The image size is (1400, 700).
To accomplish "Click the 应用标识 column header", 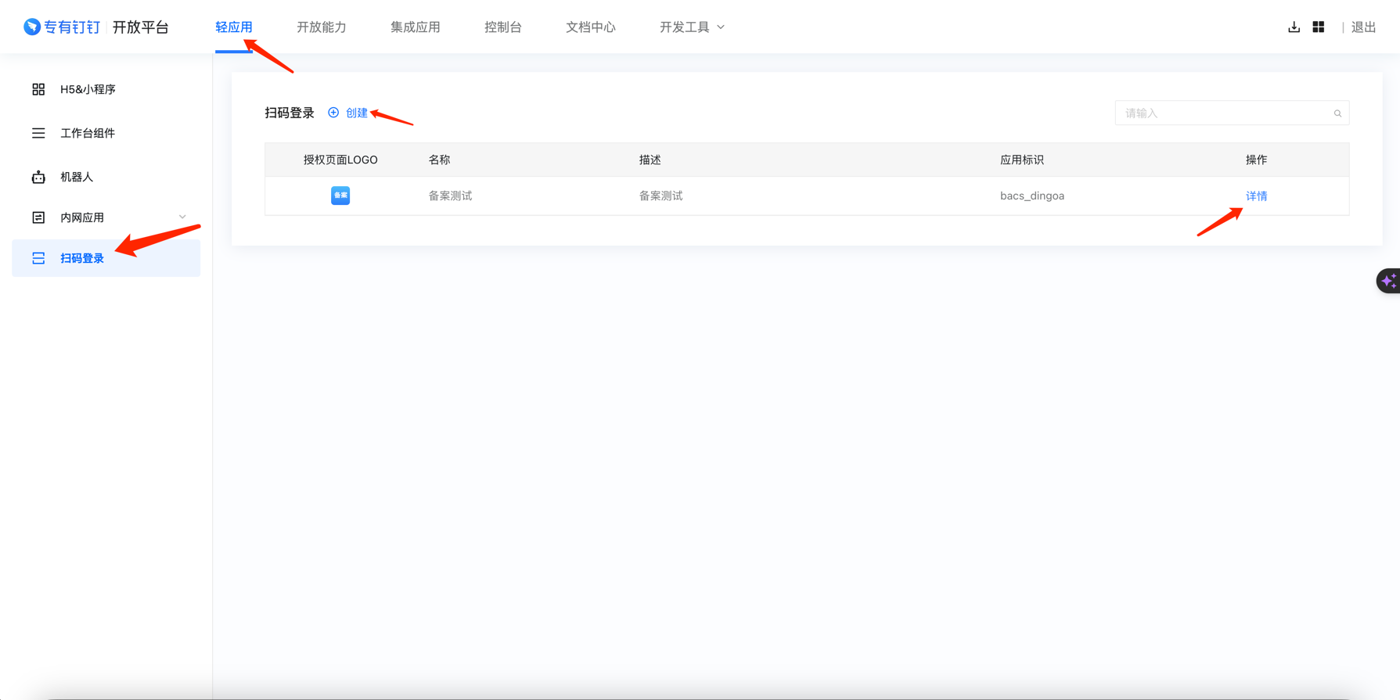I will point(1022,160).
